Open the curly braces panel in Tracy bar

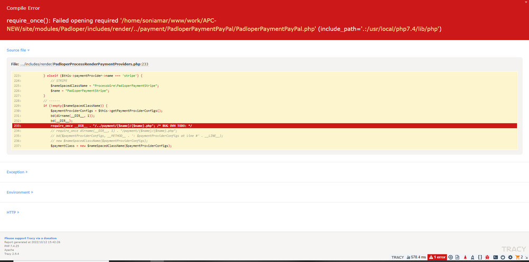point(480,257)
